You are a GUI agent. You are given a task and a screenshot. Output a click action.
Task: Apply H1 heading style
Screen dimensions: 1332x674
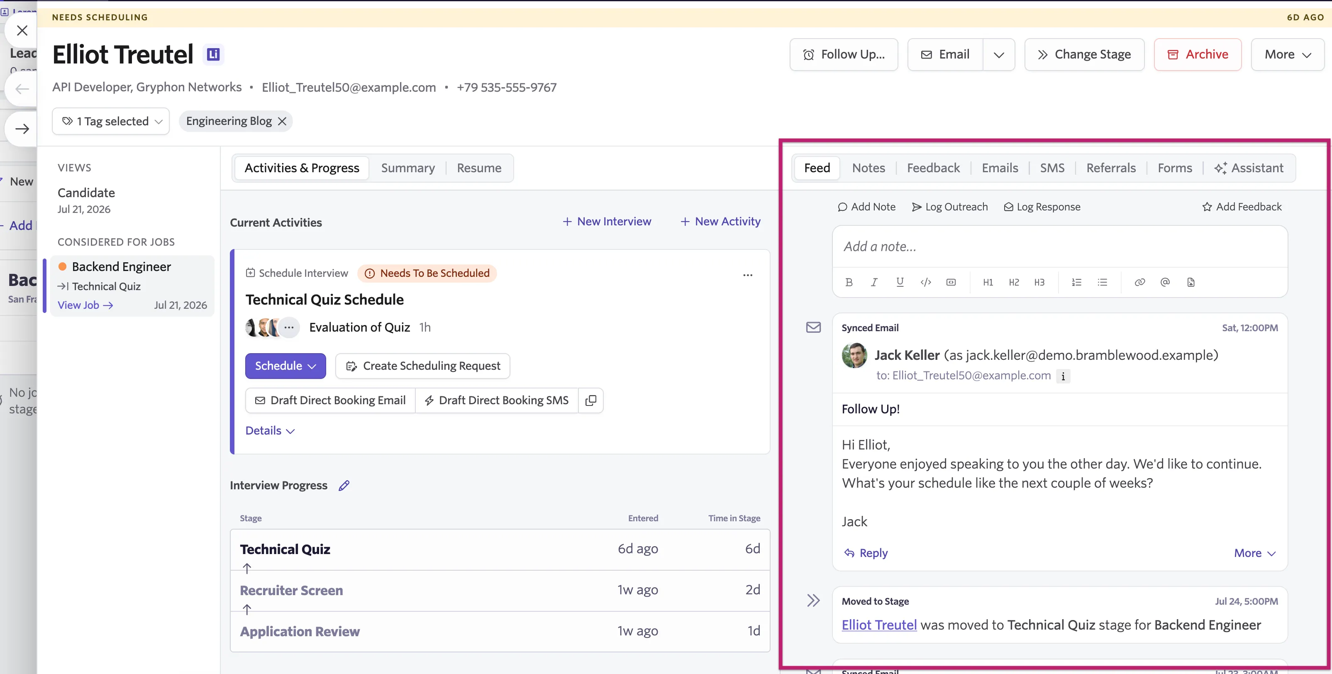click(988, 282)
